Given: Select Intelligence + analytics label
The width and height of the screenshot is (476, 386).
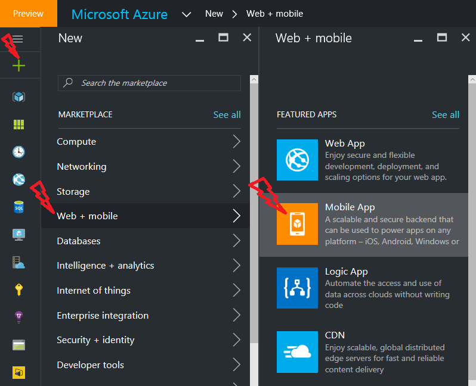Looking at the screenshot, I should pos(106,265).
